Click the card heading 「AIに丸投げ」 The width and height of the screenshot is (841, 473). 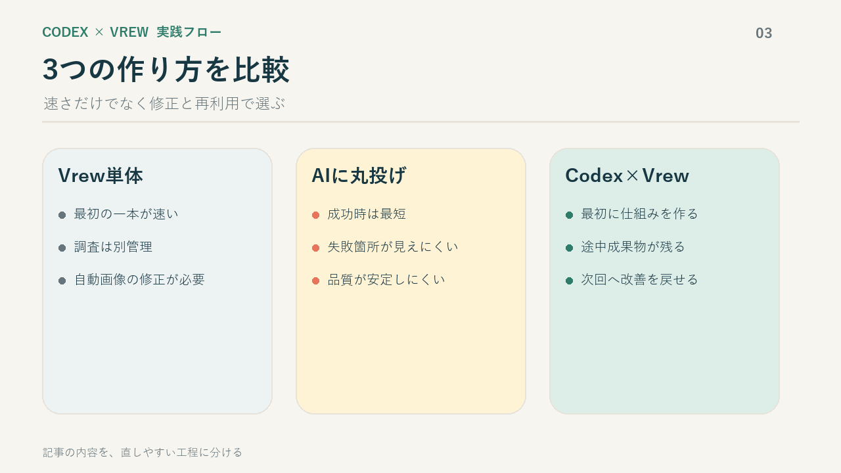tap(359, 175)
